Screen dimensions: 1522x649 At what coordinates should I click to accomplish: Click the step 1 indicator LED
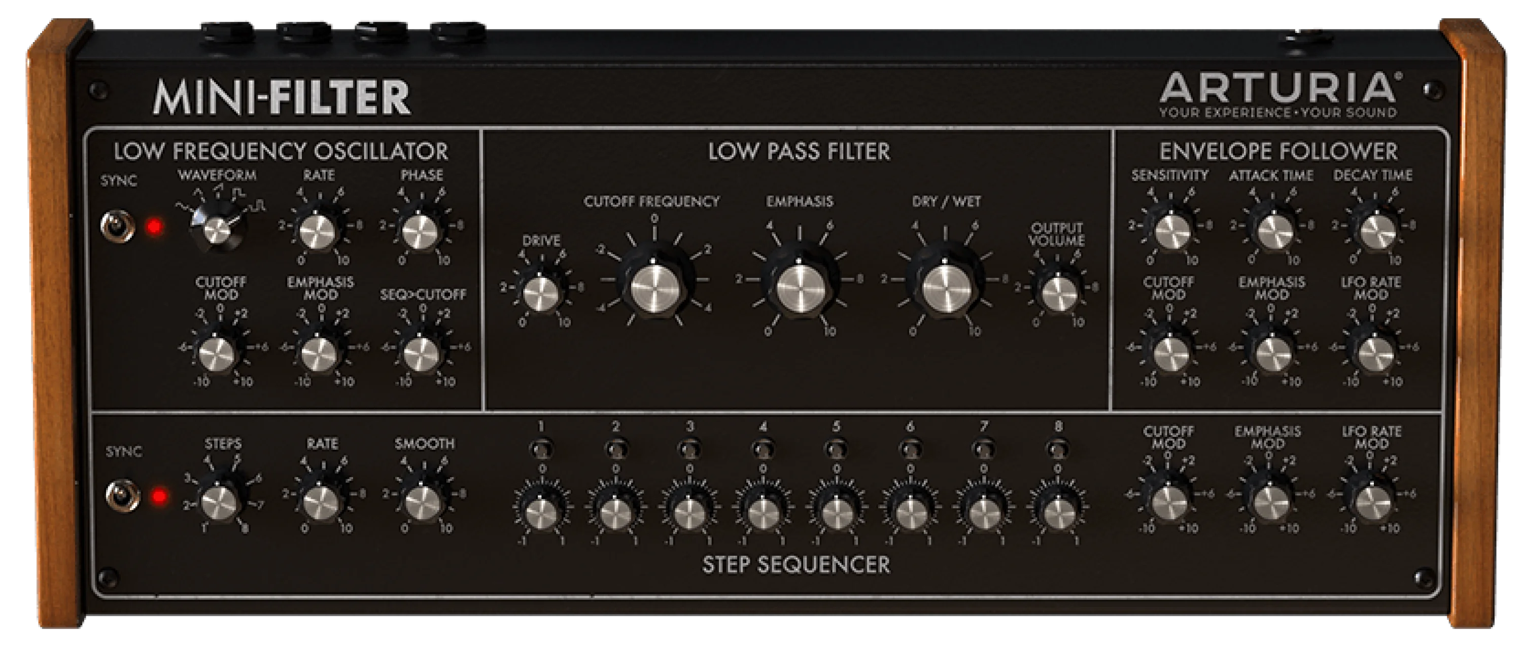pos(541,450)
